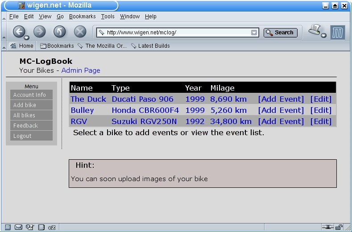Open The Mozilla Or... bookmark

click(x=102, y=46)
